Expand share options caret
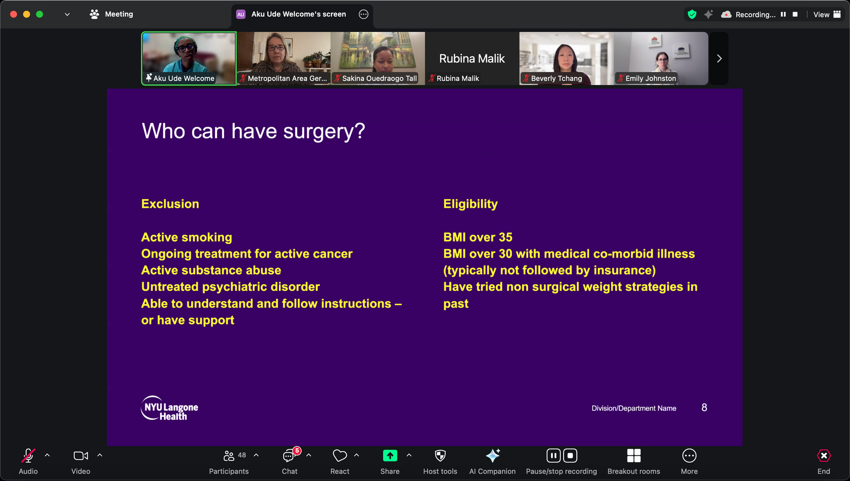 (409, 455)
